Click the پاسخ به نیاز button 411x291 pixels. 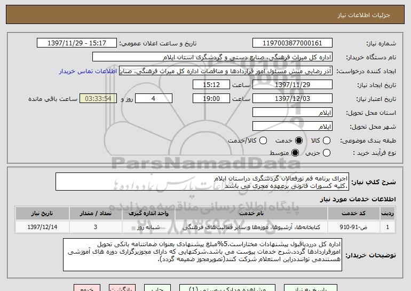[x=311, y=288]
